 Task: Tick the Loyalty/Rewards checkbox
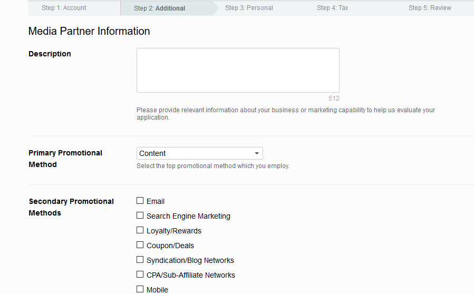pyautogui.click(x=140, y=230)
